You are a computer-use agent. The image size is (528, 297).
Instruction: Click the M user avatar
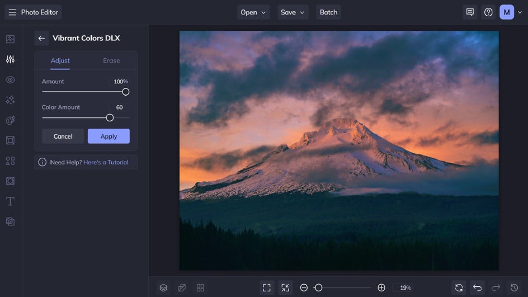(x=506, y=12)
